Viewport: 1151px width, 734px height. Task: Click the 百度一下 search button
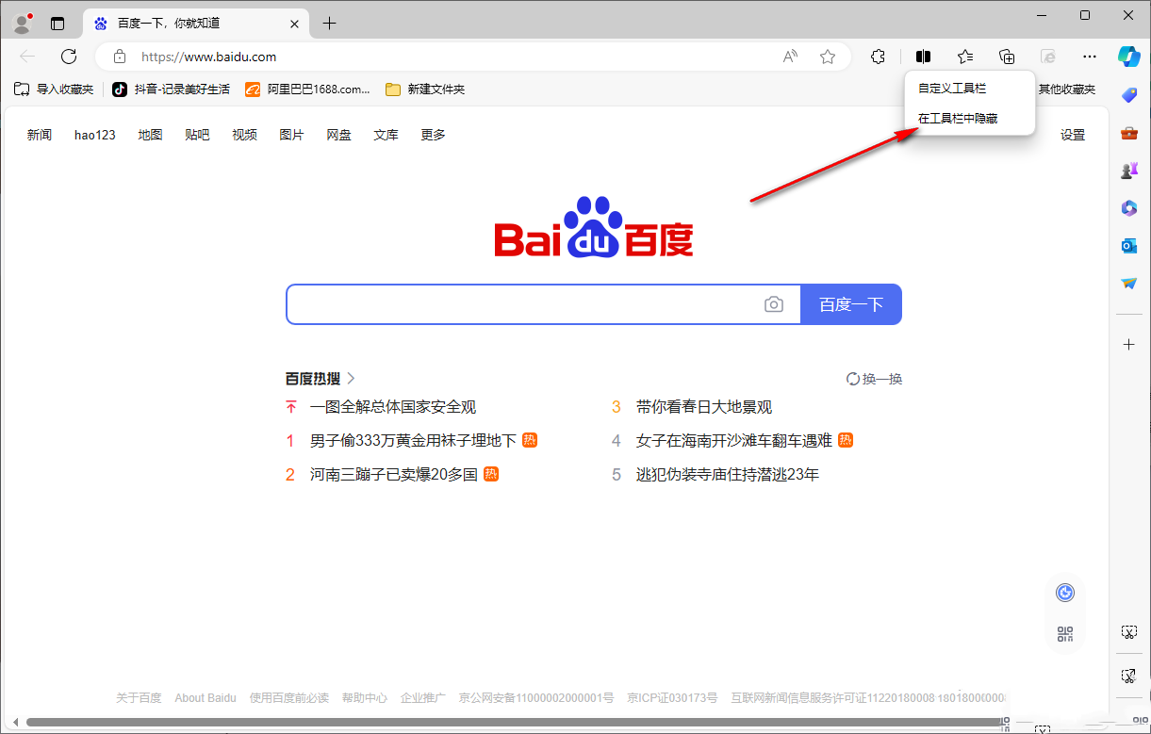(851, 304)
